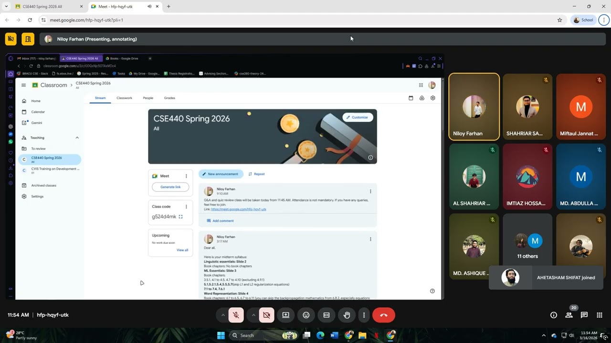Switch to the CSE440 Spring 2026 All browser tab
The image size is (611, 343).
pos(49,7)
